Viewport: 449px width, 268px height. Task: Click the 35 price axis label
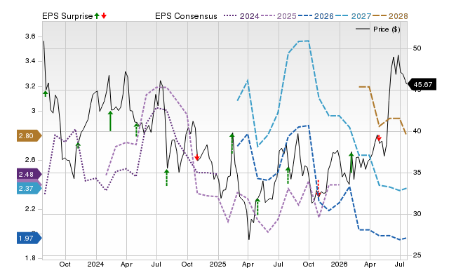coord(417,173)
